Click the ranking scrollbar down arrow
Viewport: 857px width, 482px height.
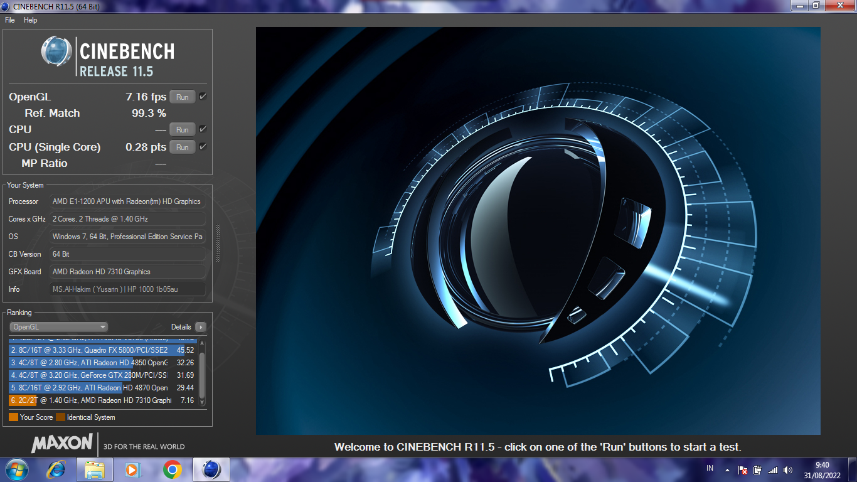pyautogui.click(x=202, y=402)
